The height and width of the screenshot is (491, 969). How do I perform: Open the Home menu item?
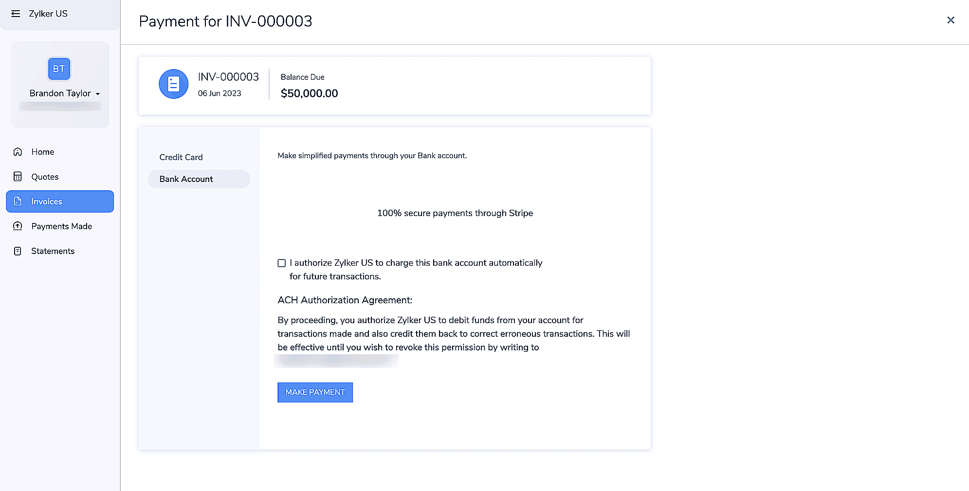click(43, 152)
